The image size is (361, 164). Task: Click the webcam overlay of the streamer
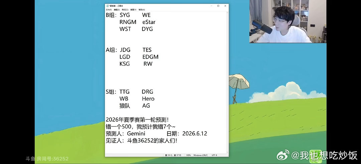tap(288, 21)
